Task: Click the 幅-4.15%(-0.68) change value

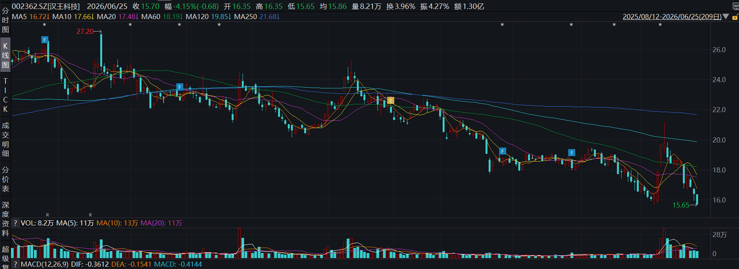Action: point(191,6)
